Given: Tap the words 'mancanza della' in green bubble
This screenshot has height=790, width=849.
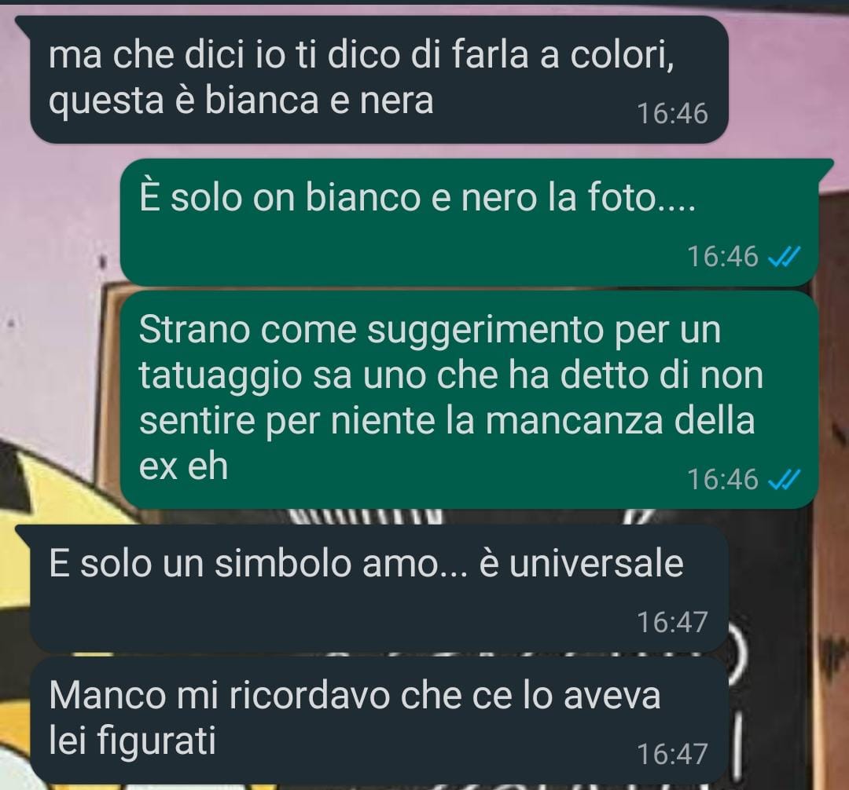Looking at the screenshot, I should [x=620, y=421].
